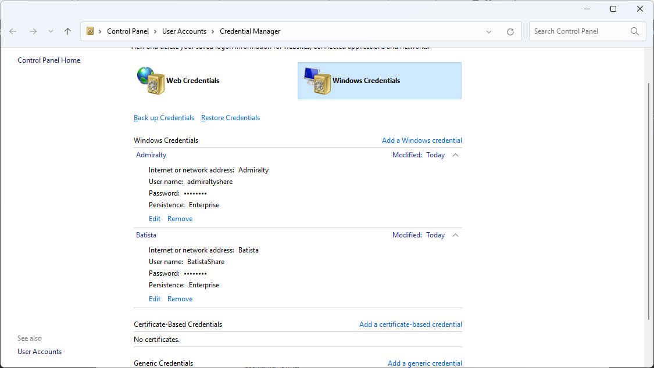
Task: Select Control Panel in the breadcrumb
Action: point(128,31)
